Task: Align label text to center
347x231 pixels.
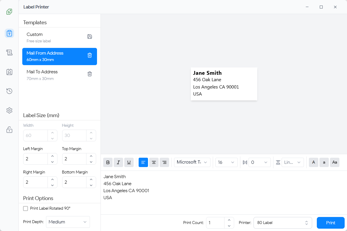Action: click(154, 162)
